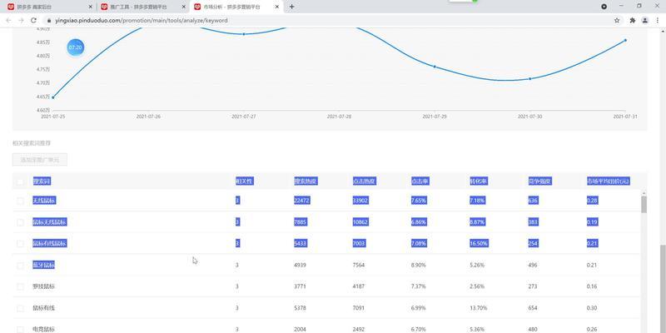Bookmark this page with the star icon
This screenshot has height=333, width=666.
tap(617, 20)
